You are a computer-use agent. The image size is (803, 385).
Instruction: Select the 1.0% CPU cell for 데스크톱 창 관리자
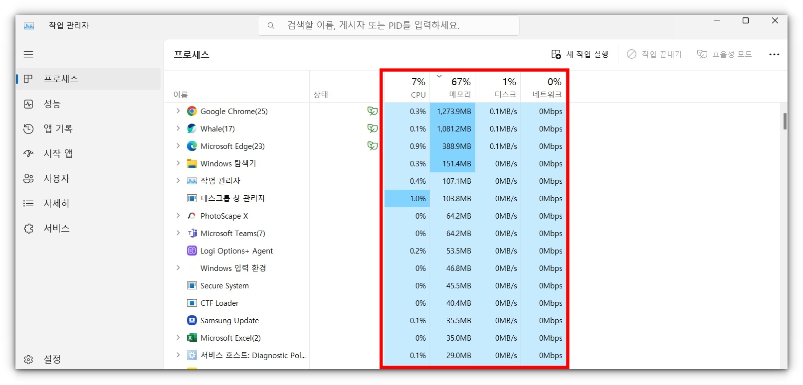[407, 198]
